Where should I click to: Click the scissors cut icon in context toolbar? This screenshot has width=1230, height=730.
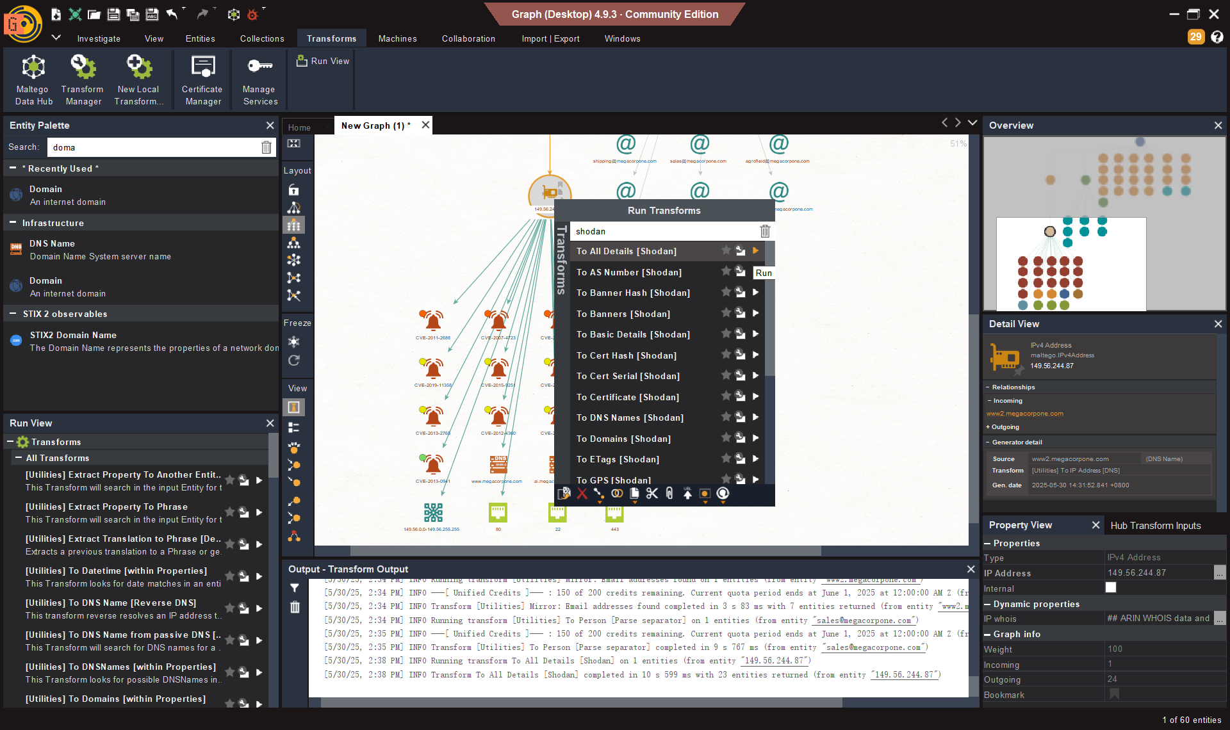click(652, 494)
